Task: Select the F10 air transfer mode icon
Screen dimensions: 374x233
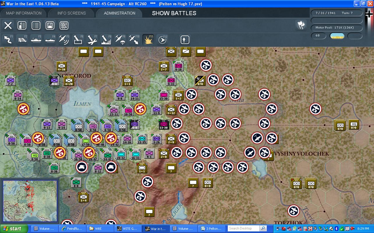Action: click(x=134, y=39)
